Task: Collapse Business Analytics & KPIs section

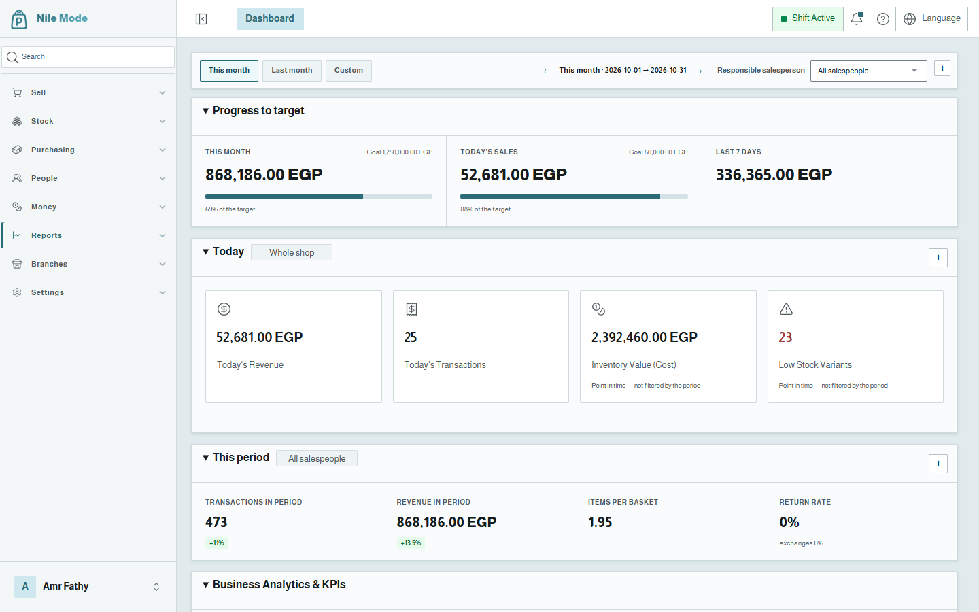Action: [205, 585]
